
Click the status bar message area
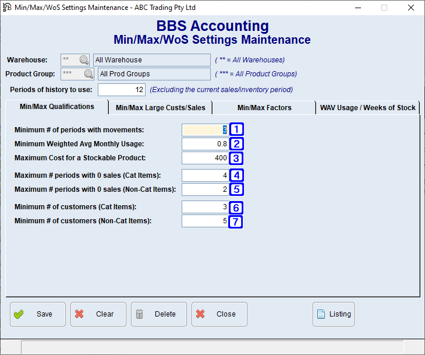(212, 347)
